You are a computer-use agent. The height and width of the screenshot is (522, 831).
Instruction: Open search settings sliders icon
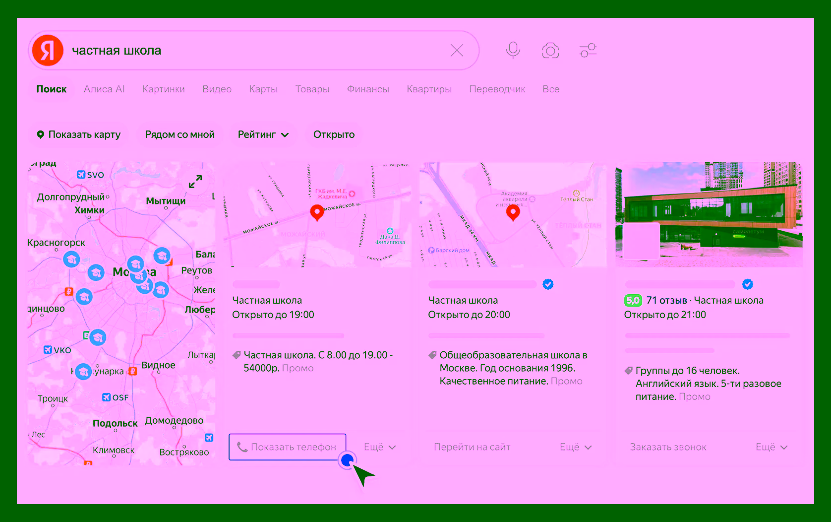pos(588,50)
